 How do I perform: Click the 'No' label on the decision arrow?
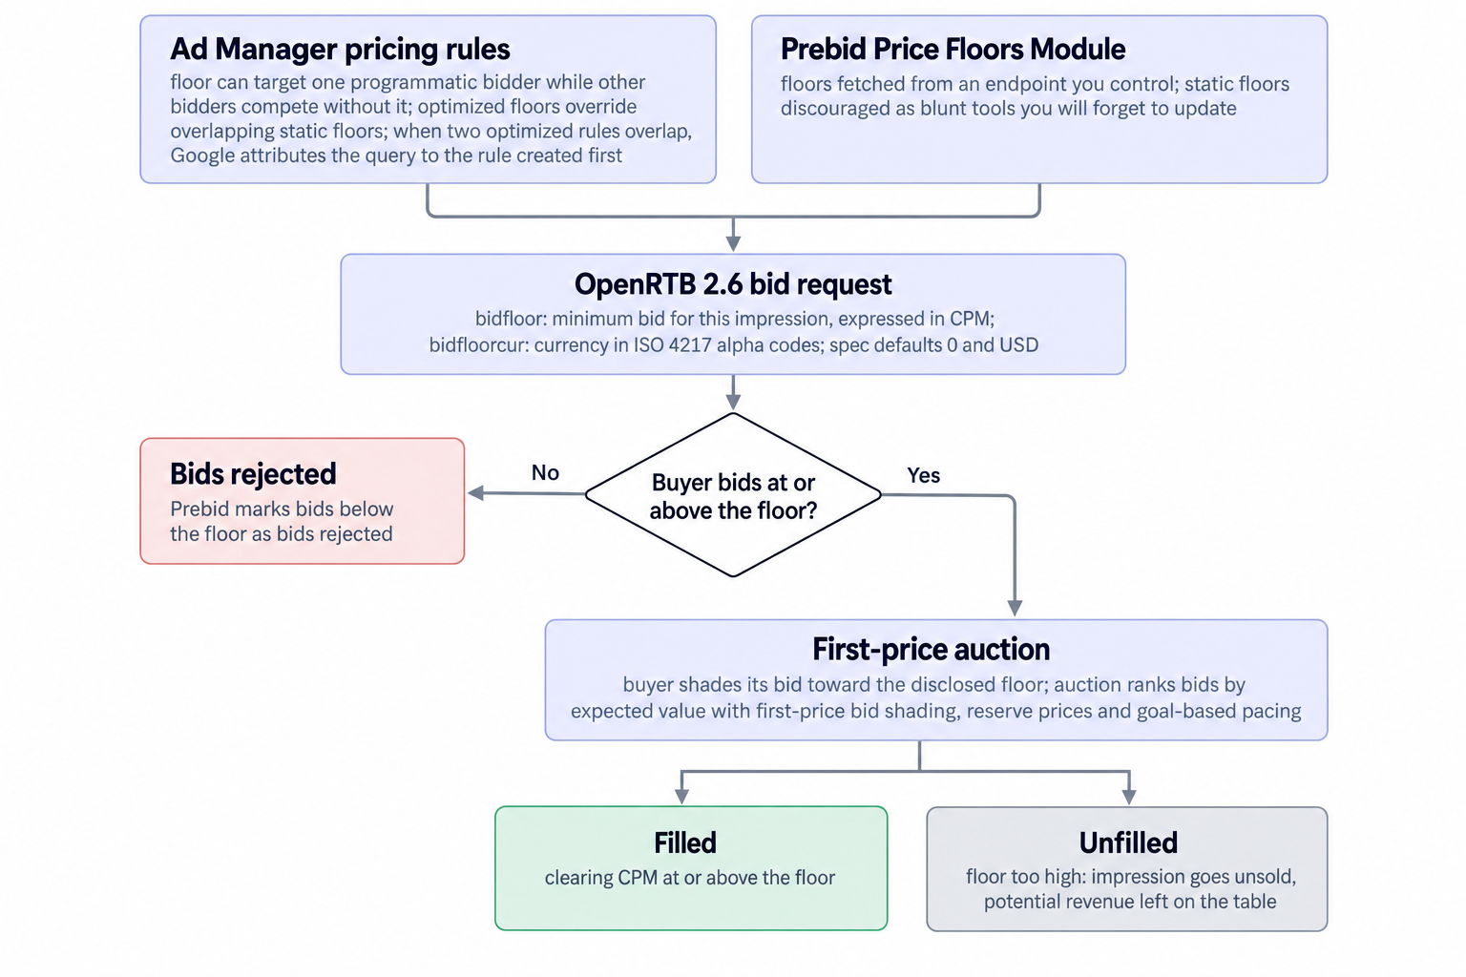(x=545, y=472)
